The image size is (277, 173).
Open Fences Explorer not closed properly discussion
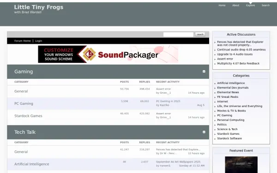[240, 43]
